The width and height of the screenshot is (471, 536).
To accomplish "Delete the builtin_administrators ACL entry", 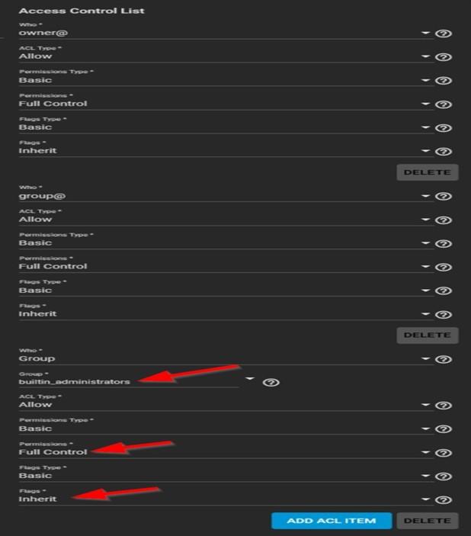I will [x=428, y=521].
